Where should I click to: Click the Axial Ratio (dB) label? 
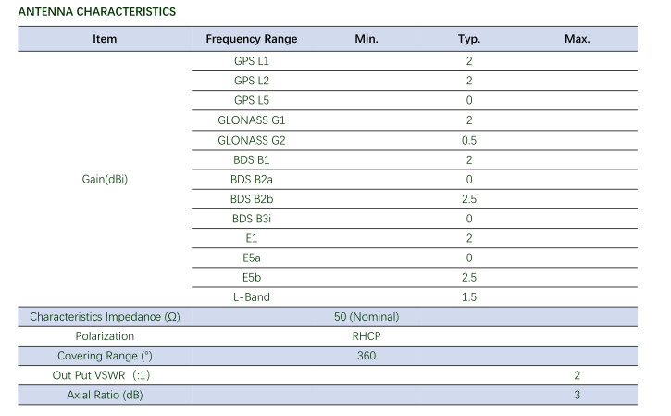point(105,396)
